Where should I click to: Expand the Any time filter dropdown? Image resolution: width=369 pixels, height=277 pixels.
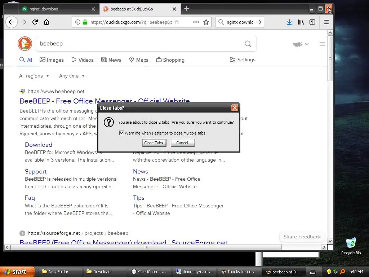pyautogui.click(x=72, y=76)
